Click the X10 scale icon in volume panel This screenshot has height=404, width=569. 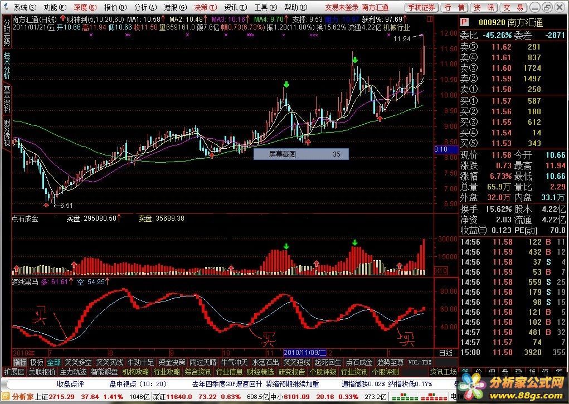pyautogui.click(x=441, y=271)
